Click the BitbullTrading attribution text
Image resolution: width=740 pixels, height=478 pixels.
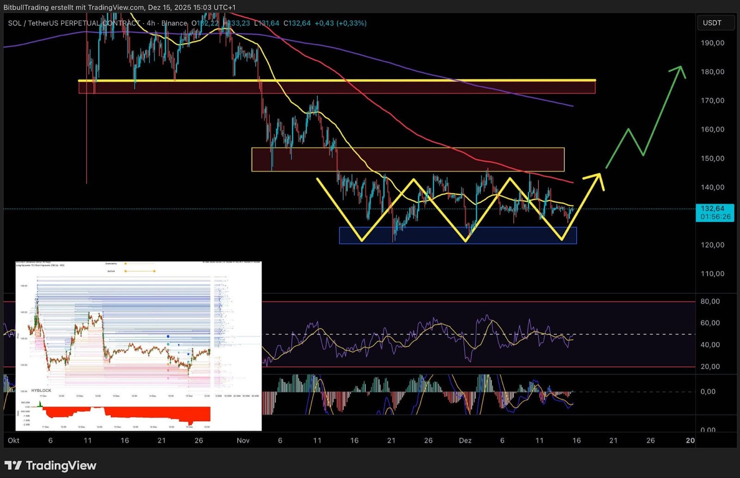119,7
